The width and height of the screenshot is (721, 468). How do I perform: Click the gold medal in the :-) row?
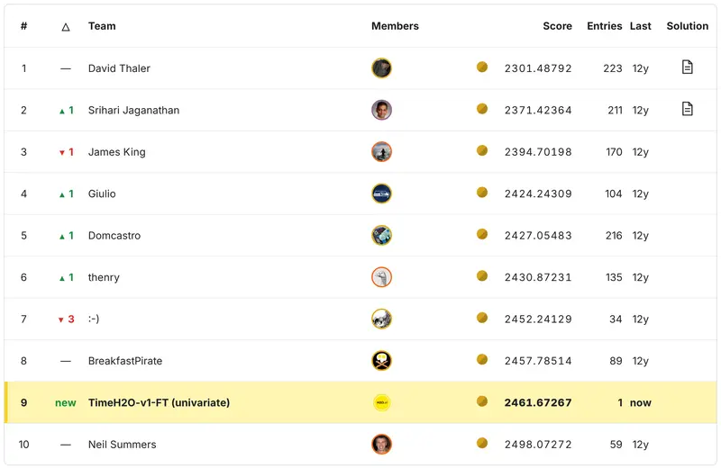pos(482,318)
